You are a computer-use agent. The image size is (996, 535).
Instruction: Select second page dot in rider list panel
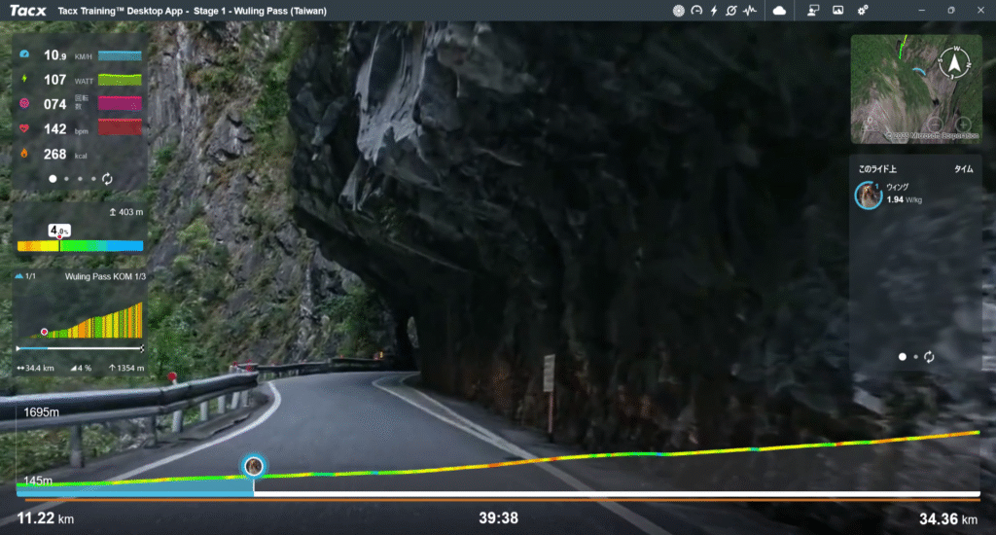pos(915,357)
